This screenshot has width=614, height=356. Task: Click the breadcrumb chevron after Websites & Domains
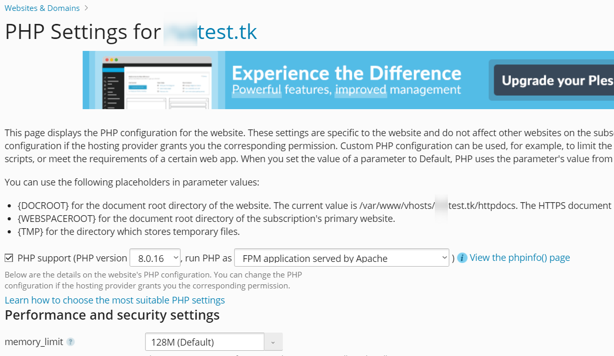click(x=86, y=8)
